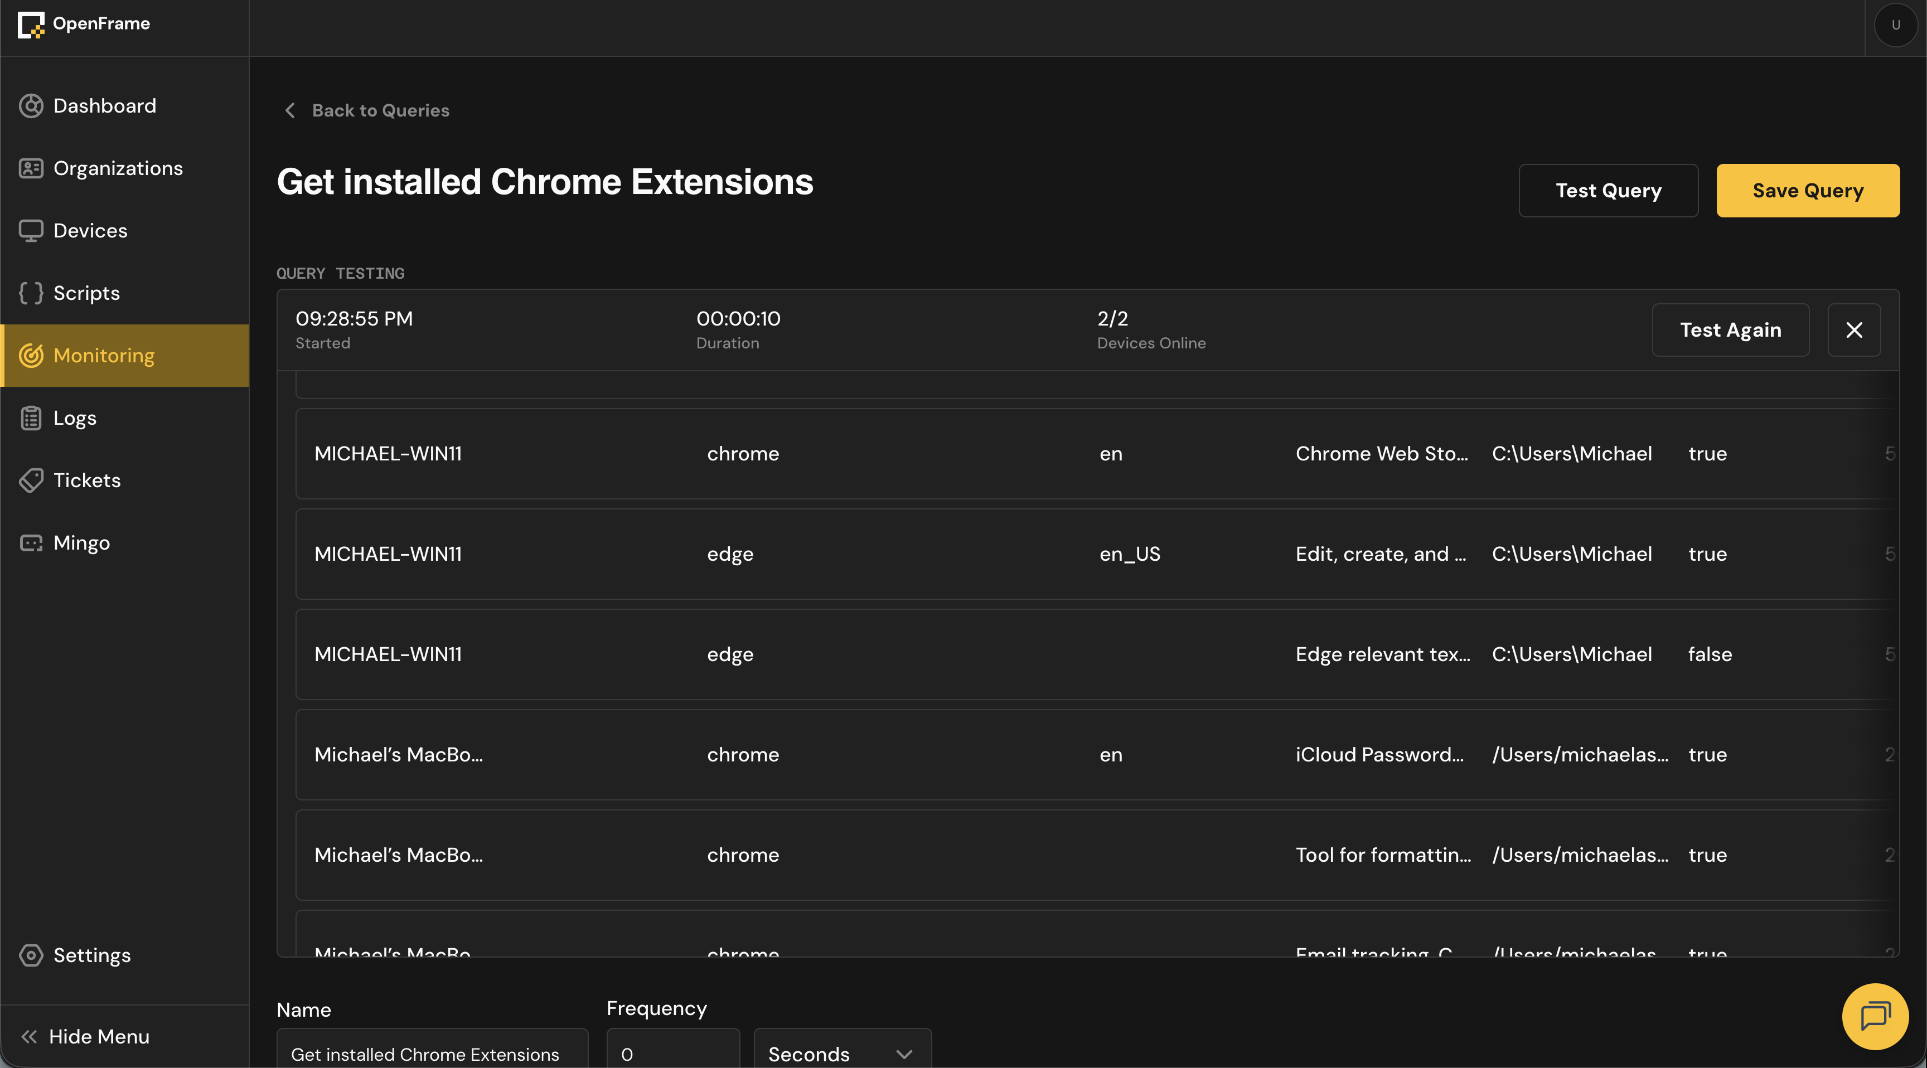Click the Settings gear icon
1927x1068 pixels.
pos(31,955)
